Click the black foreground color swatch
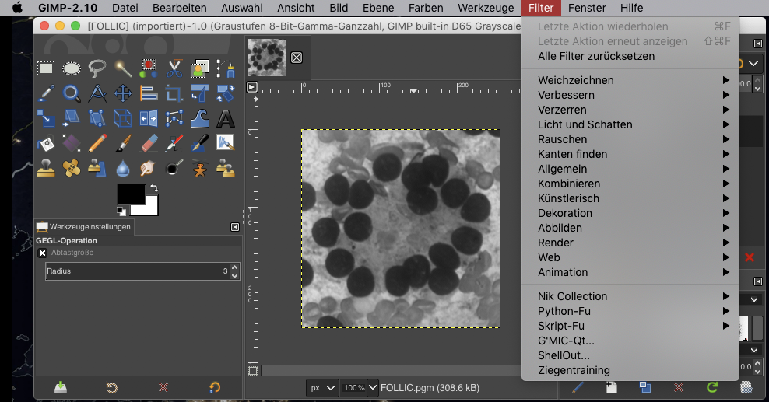 click(x=130, y=193)
